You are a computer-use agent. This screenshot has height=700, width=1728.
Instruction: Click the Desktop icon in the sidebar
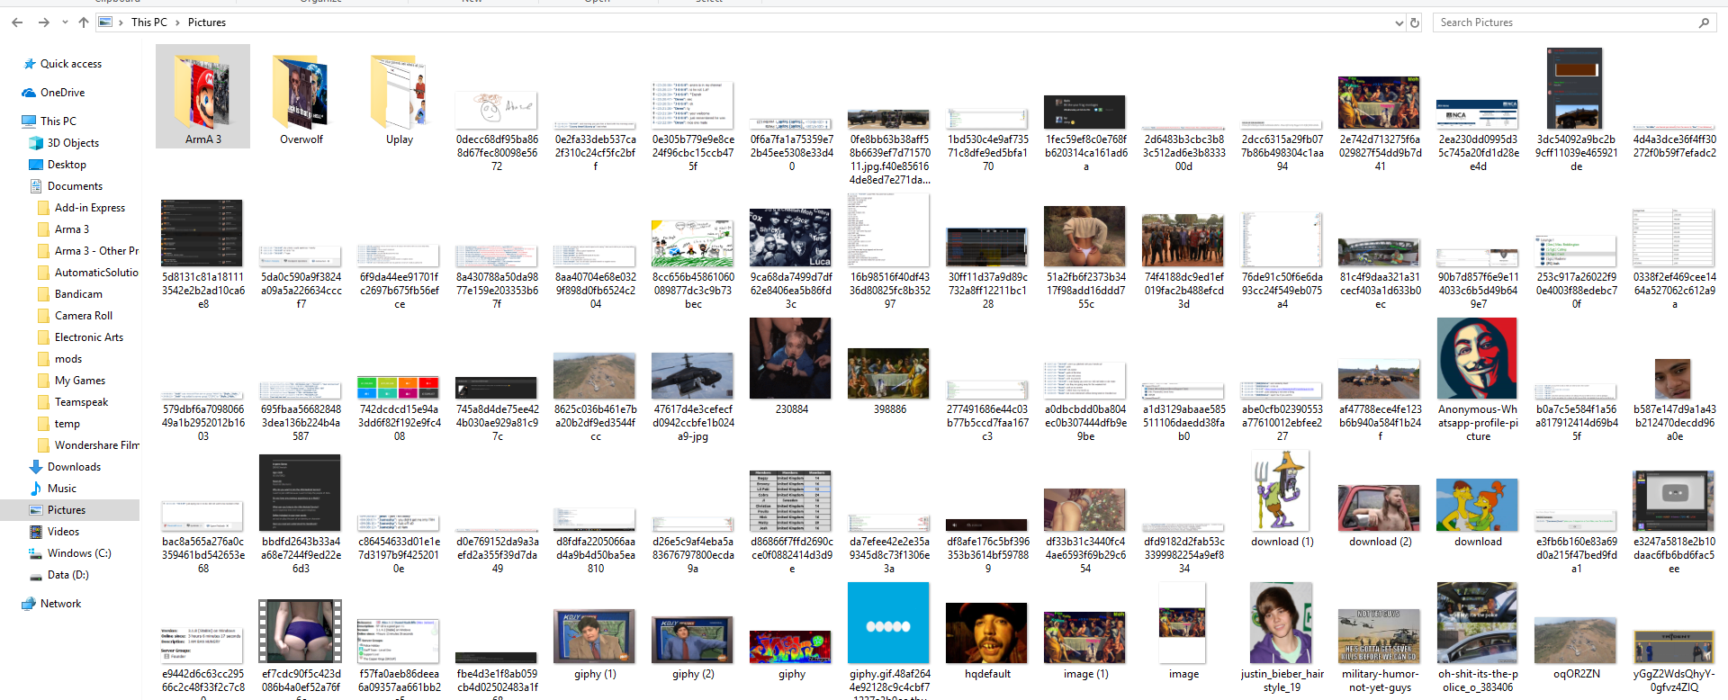tap(36, 165)
